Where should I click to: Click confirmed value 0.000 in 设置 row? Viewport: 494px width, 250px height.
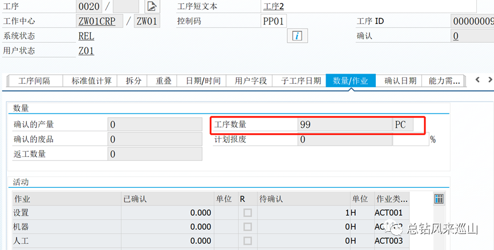pos(200,213)
